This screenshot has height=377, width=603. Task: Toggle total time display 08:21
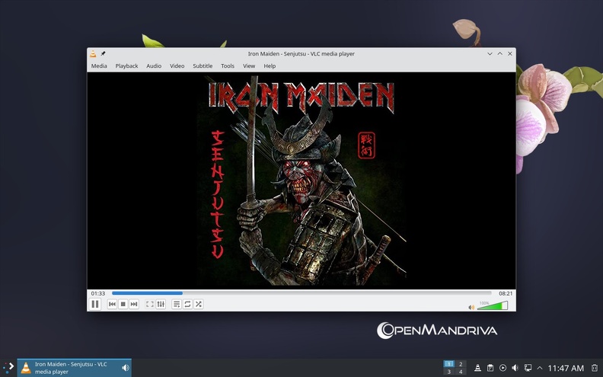(506, 293)
